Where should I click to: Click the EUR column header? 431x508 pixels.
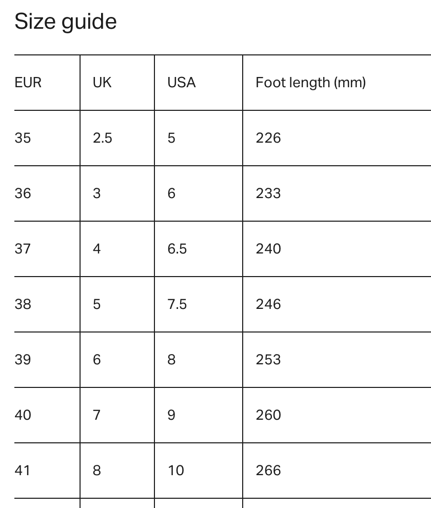click(28, 82)
